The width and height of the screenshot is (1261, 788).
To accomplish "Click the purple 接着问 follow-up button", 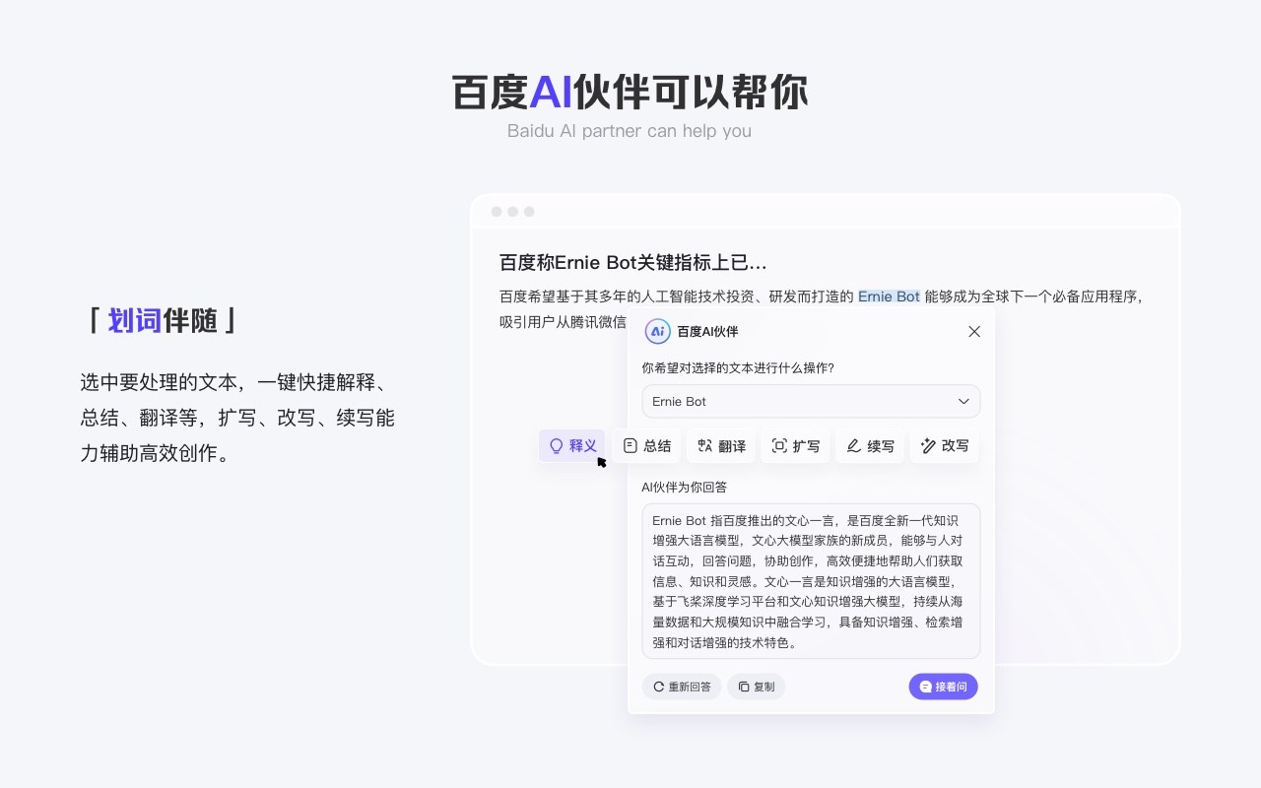I will point(943,687).
